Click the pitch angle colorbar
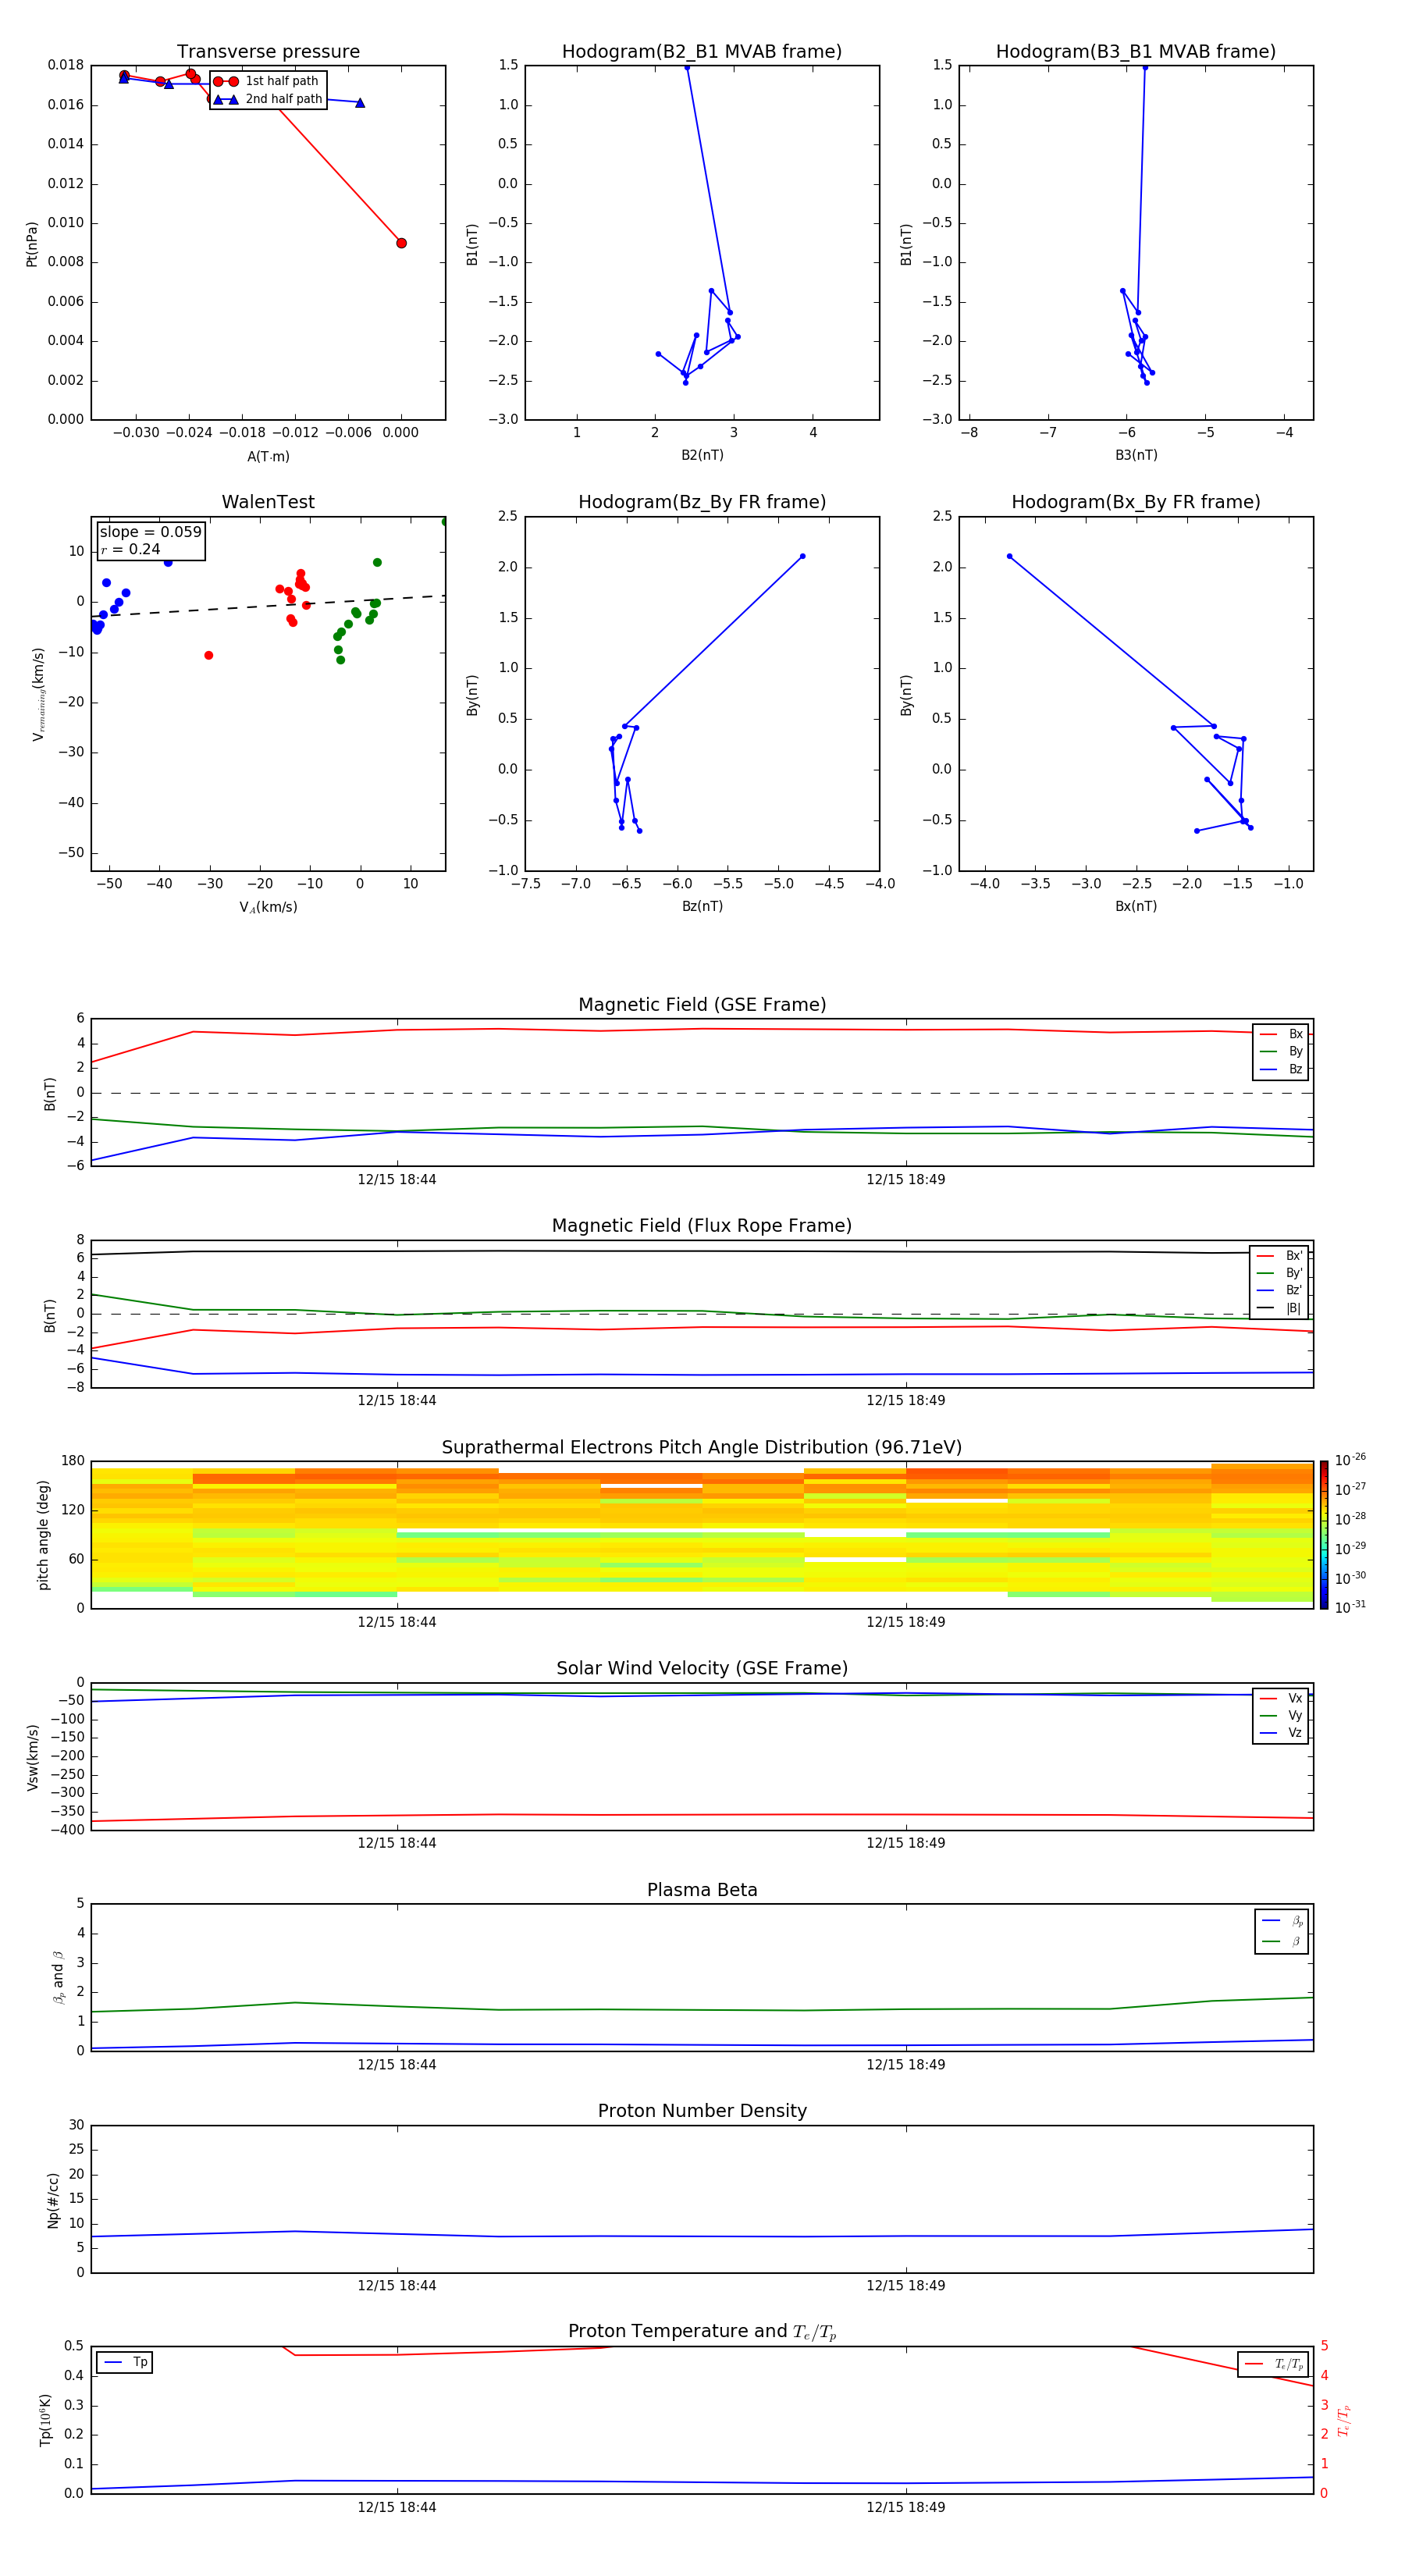 click(1323, 1535)
